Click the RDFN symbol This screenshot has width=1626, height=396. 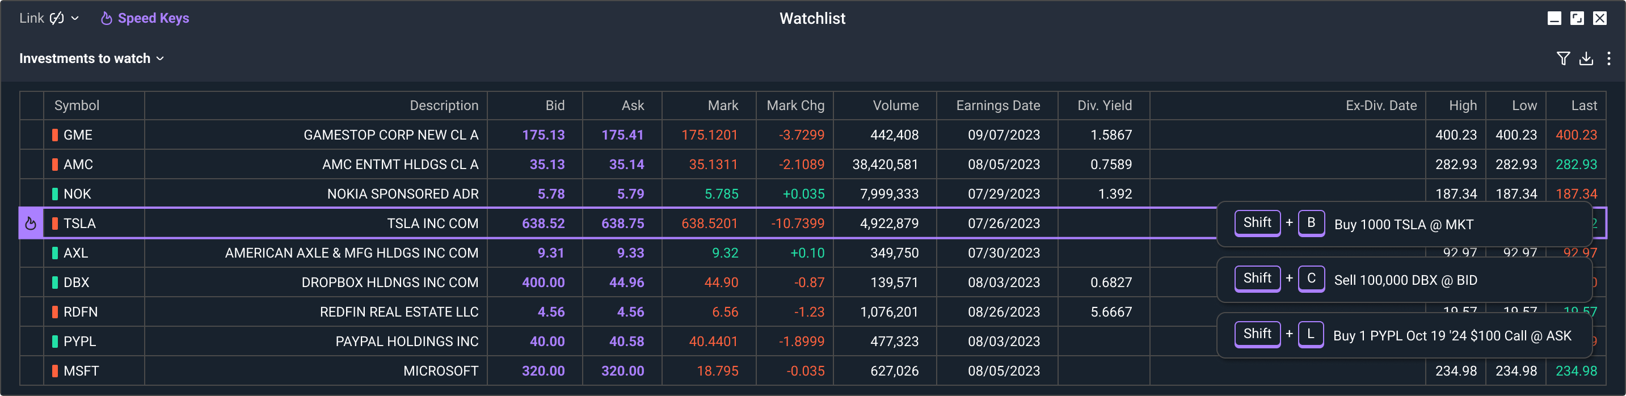pyautogui.click(x=81, y=312)
